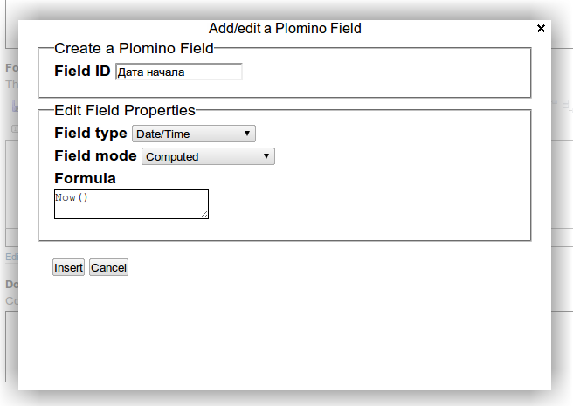Click the Edit Field Properties legend
573x406 pixels.
click(125, 110)
